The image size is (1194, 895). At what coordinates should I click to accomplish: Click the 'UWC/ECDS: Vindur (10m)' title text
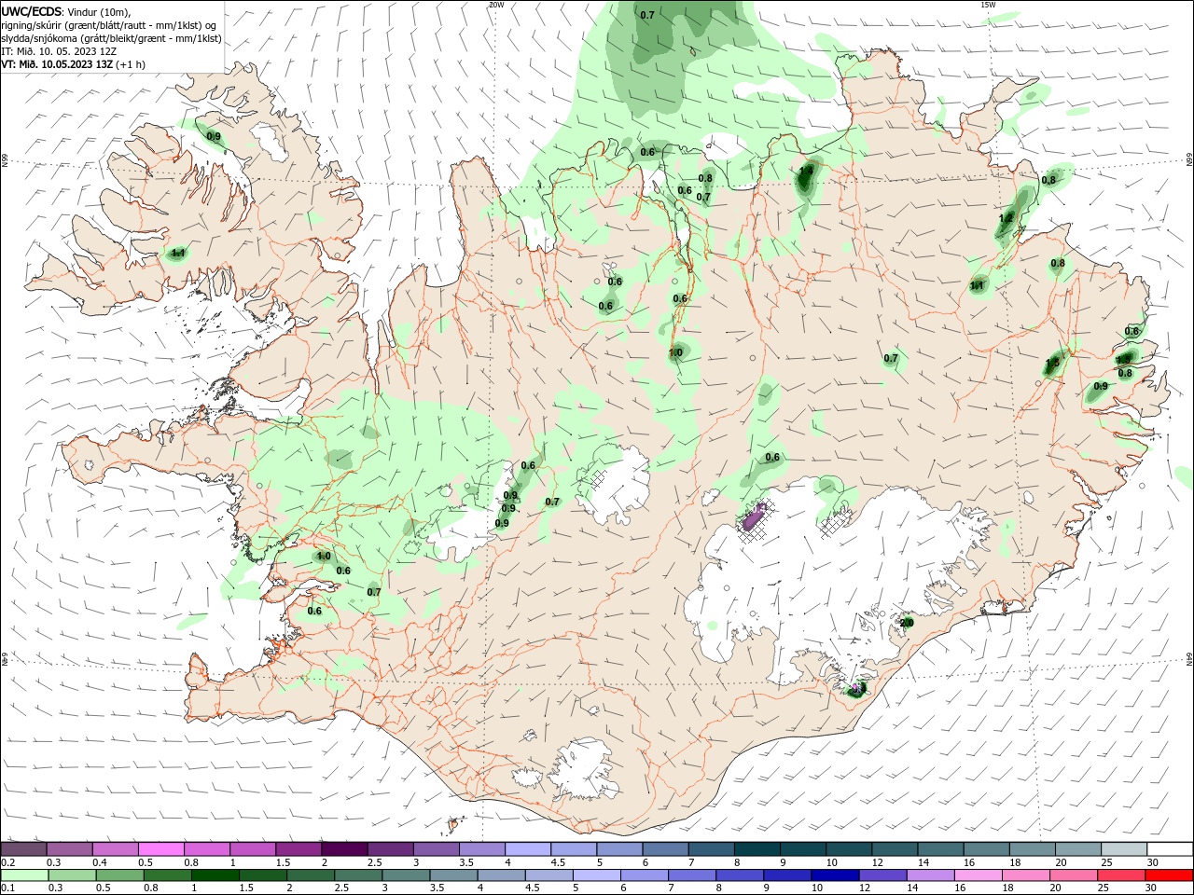65,11
